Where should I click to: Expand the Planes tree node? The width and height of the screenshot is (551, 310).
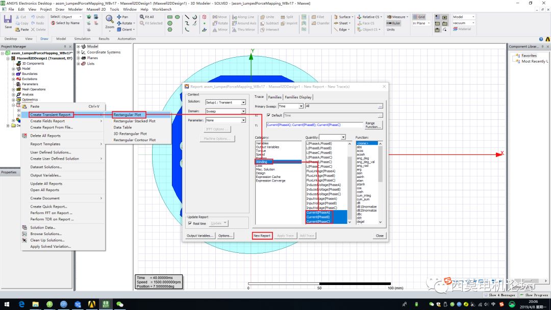tap(78, 58)
